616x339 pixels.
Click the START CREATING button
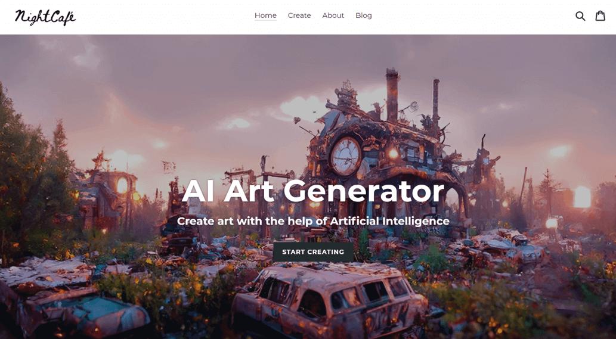pos(313,252)
